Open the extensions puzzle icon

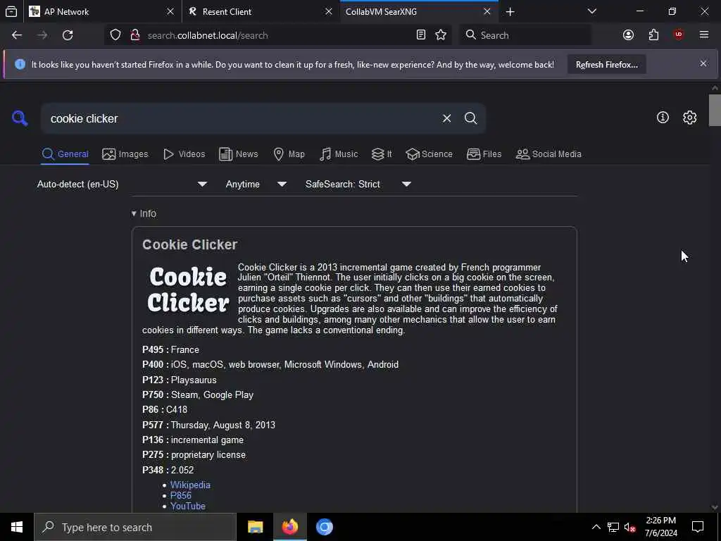[x=653, y=35]
